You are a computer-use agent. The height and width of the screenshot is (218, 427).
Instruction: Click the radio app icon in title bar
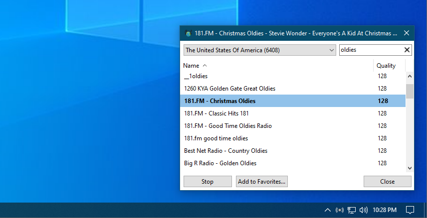(188, 33)
